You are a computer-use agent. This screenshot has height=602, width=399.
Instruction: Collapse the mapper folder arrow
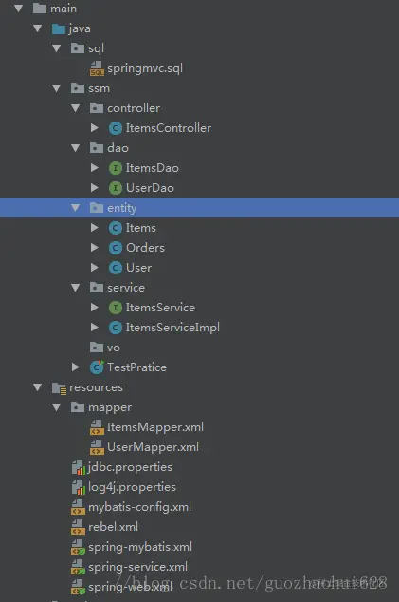click(x=57, y=407)
